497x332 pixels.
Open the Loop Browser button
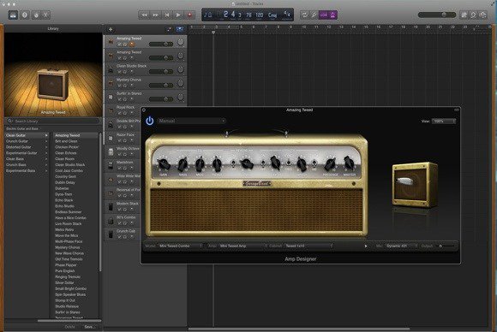(x=473, y=15)
